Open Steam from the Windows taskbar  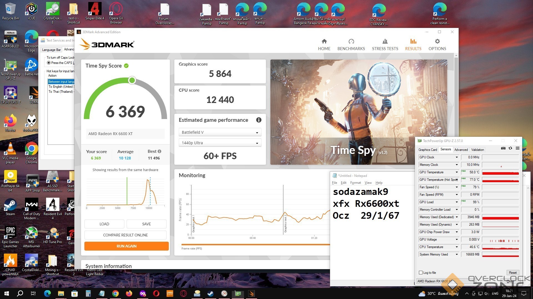click(211, 293)
